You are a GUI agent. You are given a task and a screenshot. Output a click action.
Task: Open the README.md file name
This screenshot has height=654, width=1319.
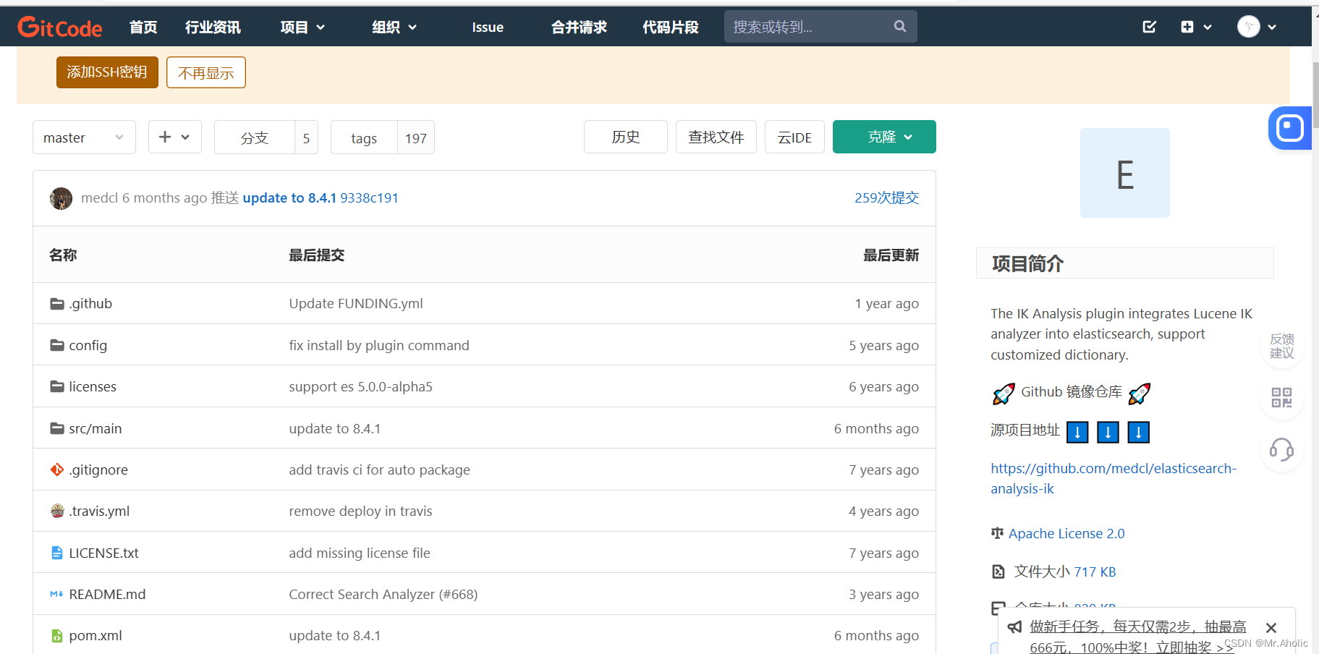click(107, 594)
